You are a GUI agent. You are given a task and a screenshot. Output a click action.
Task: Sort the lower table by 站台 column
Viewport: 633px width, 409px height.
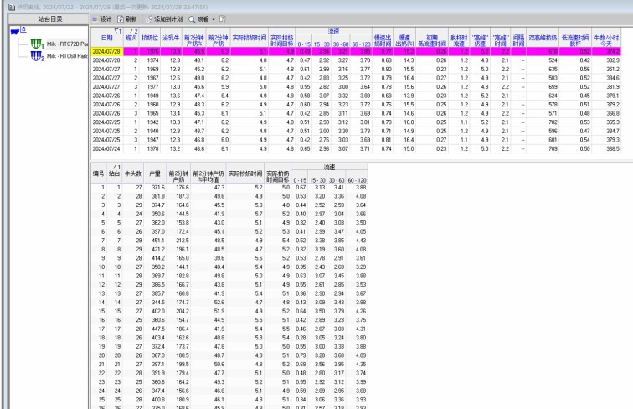tap(116, 173)
